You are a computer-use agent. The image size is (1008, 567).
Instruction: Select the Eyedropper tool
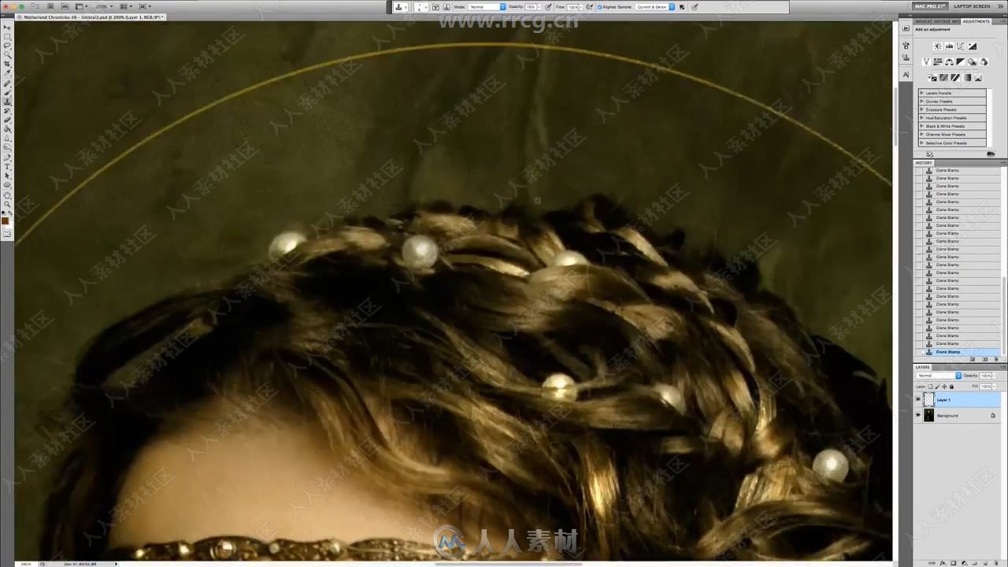pos(7,73)
